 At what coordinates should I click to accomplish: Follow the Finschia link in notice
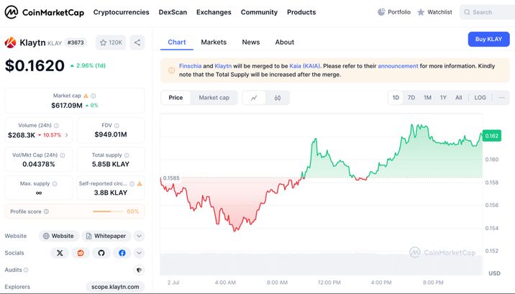coord(190,66)
